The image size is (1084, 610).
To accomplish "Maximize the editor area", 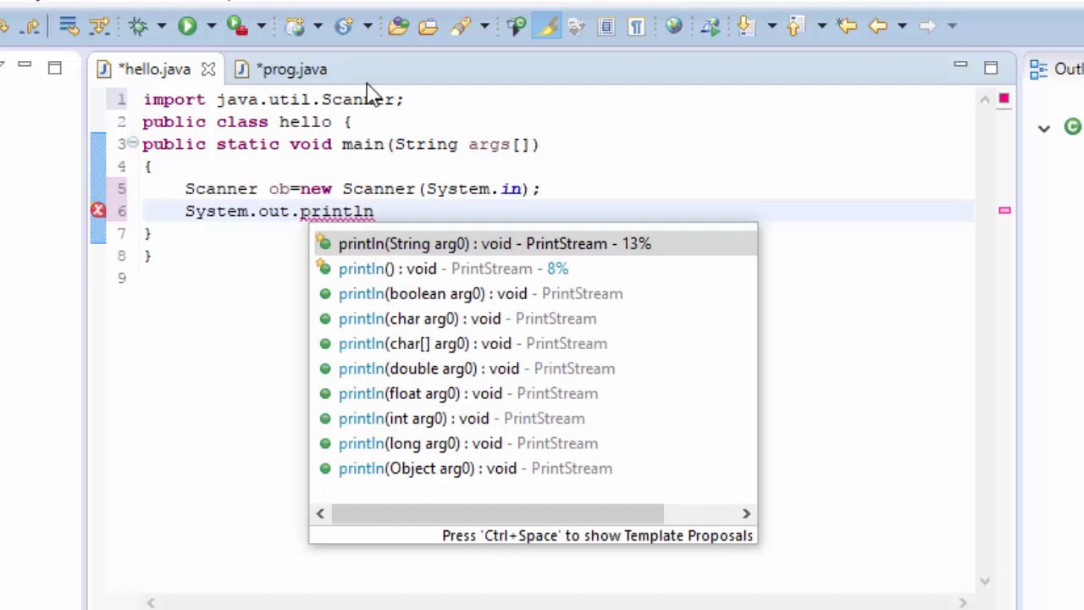I will [991, 67].
